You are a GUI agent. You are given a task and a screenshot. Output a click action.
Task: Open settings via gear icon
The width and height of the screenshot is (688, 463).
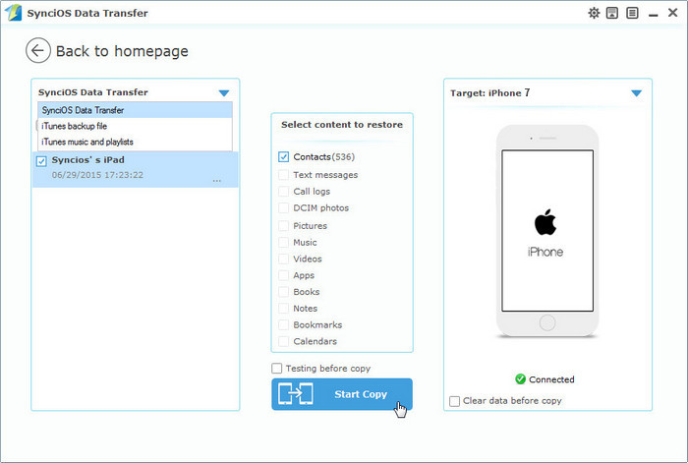[594, 13]
